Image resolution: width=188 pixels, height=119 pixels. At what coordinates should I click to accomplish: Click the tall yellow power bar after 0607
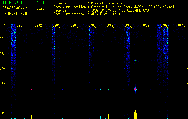(x=135, y=114)
